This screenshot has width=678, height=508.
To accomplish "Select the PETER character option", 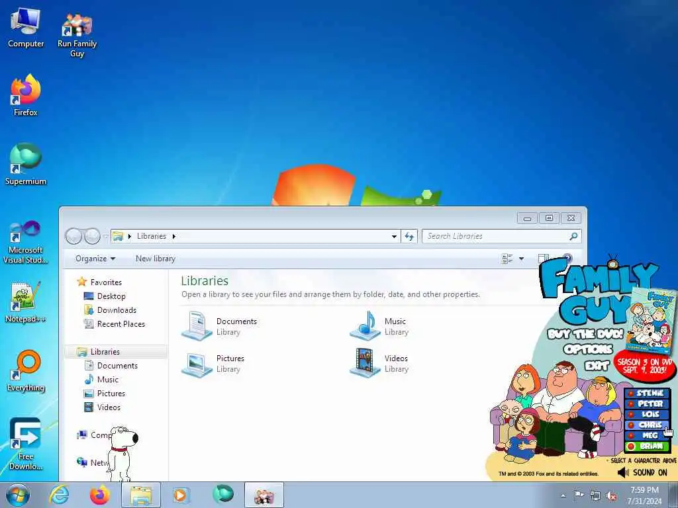I will (647, 404).
